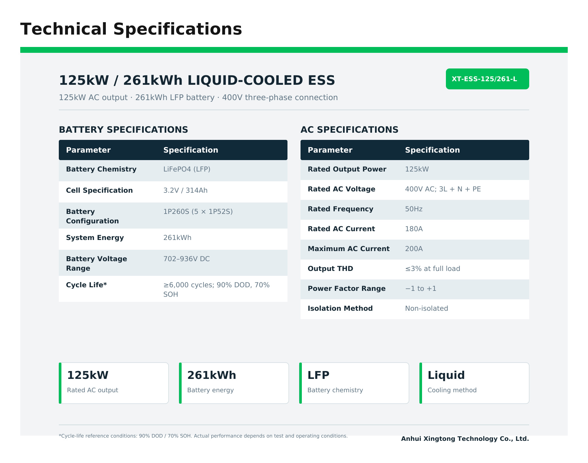Click the "Rated Frequency" parameter label
588x463 pixels.
click(340, 209)
